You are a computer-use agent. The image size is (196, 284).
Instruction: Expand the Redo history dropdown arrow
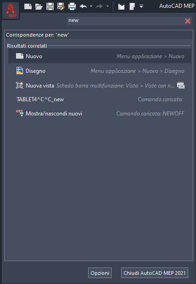point(107,6)
